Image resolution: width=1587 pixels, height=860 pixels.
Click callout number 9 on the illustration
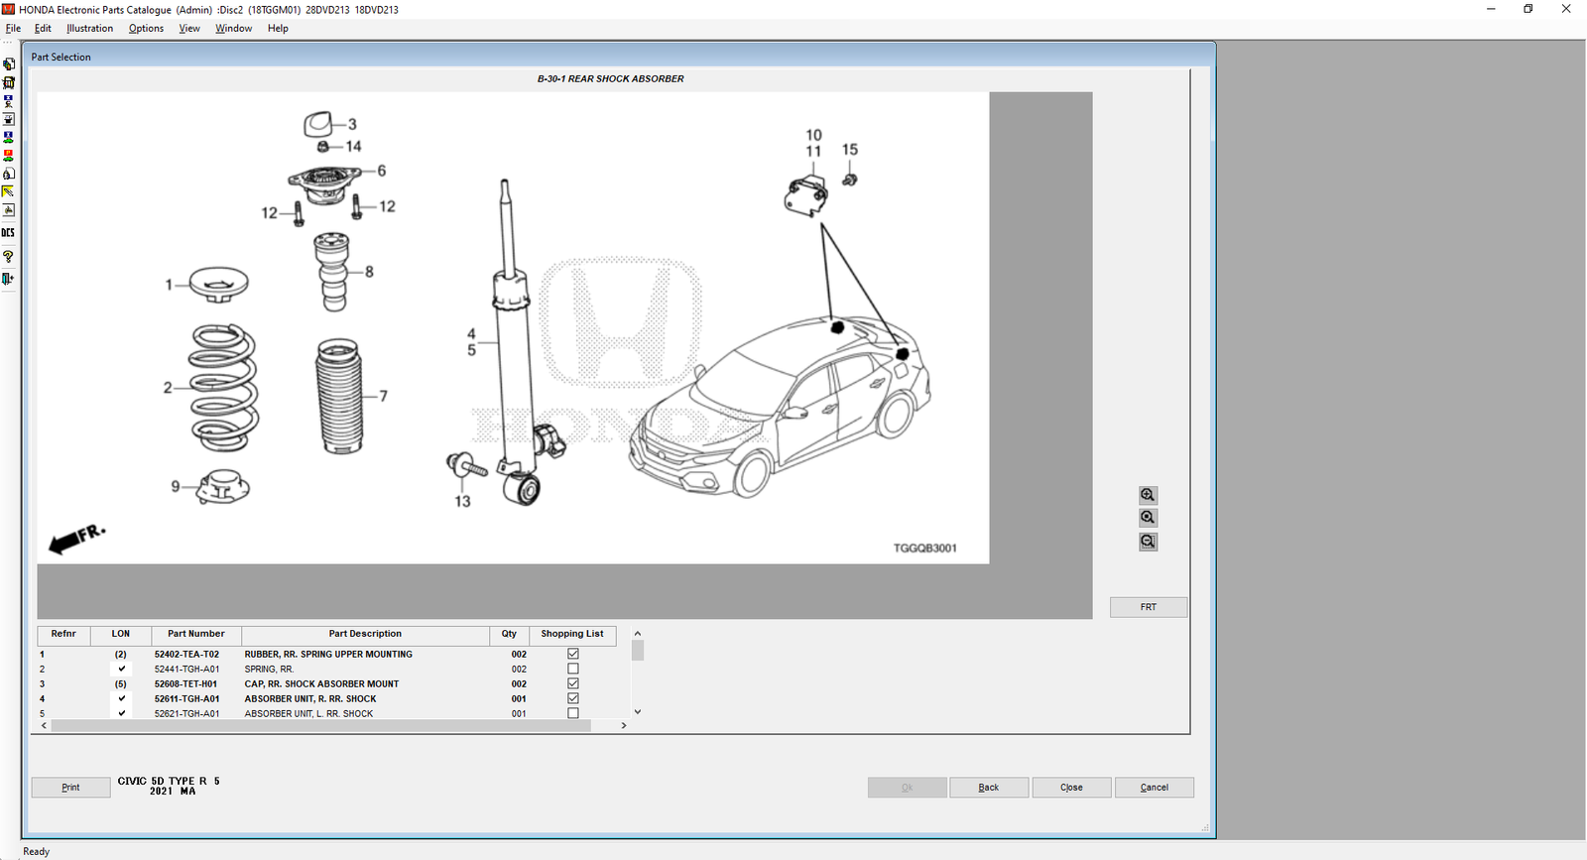(x=176, y=486)
